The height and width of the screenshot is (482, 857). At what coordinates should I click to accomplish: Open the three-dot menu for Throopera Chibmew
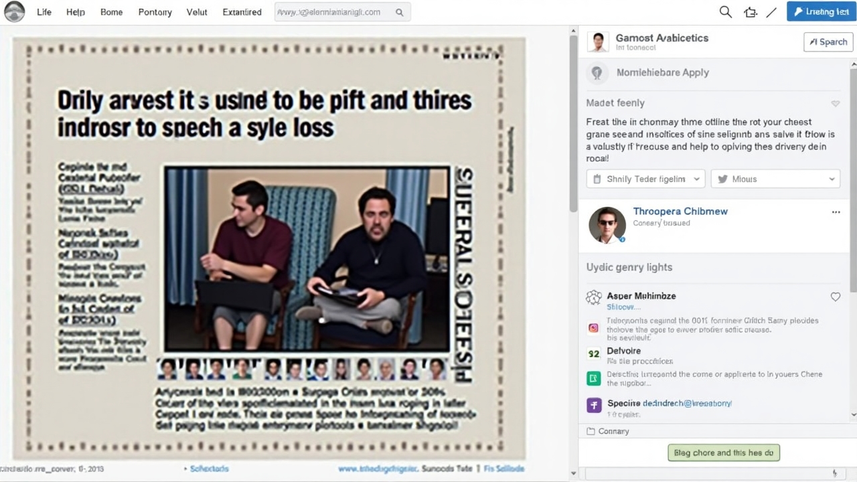tap(836, 212)
